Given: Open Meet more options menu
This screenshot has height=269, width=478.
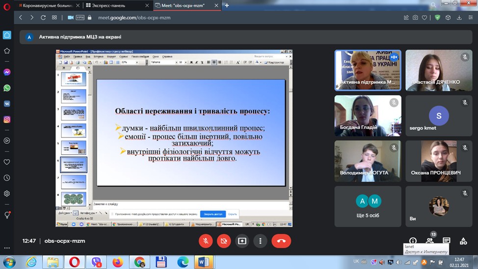Looking at the screenshot, I should (260, 241).
